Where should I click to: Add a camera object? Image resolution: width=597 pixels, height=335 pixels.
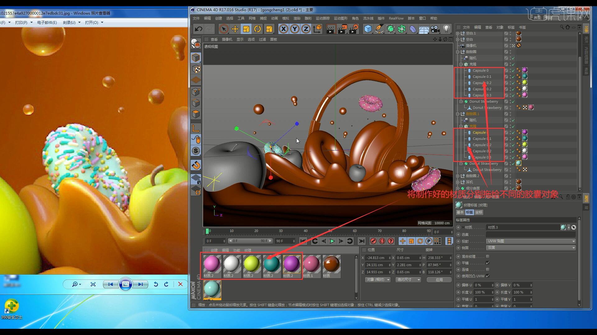pos(435,29)
